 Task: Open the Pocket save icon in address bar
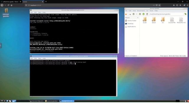click(157, 5)
